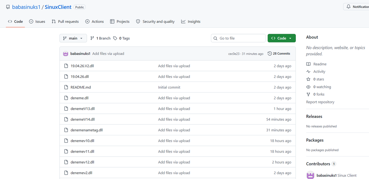369x179 pixels.
Task: Open file denemev12.dll
Action: (x=82, y=162)
